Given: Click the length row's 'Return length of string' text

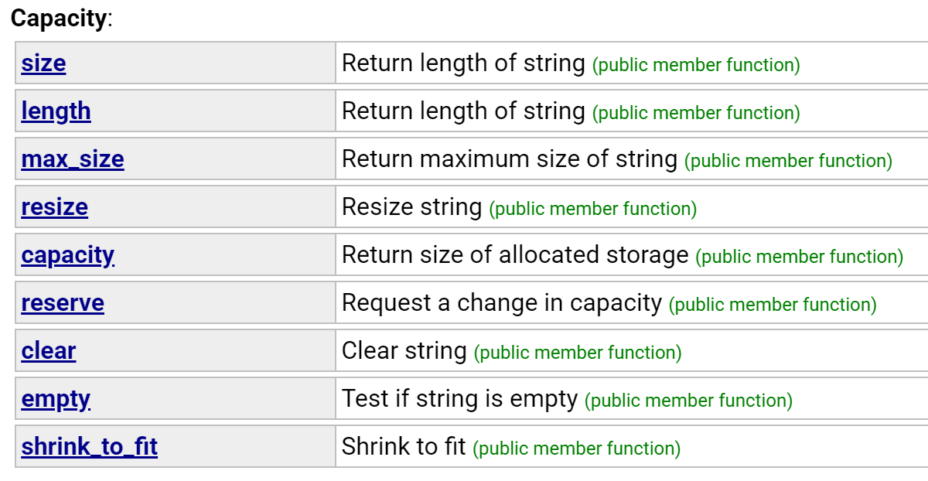Looking at the screenshot, I should (x=463, y=111).
